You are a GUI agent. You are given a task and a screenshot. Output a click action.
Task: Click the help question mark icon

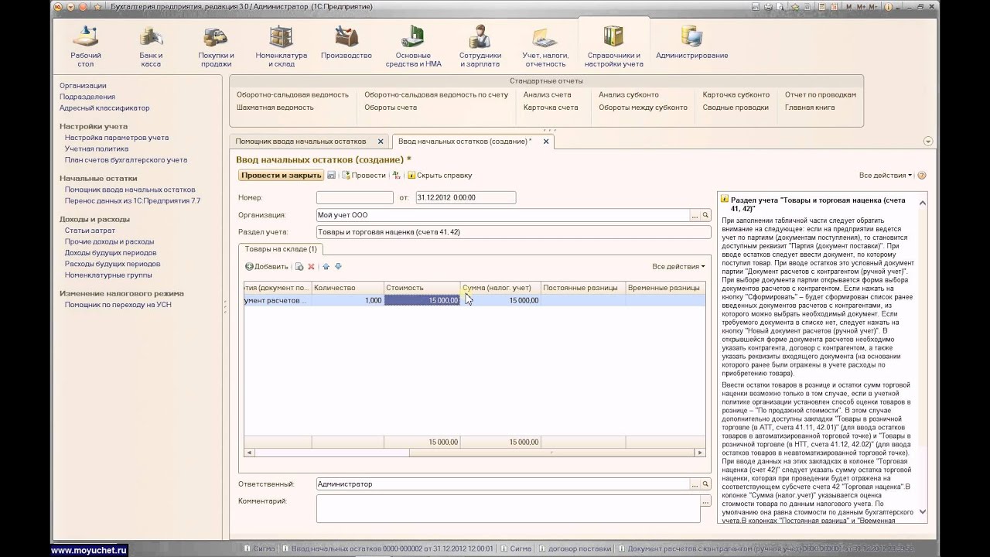(x=921, y=176)
